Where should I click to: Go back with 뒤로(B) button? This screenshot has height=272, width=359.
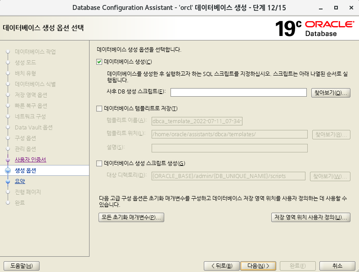221,266
